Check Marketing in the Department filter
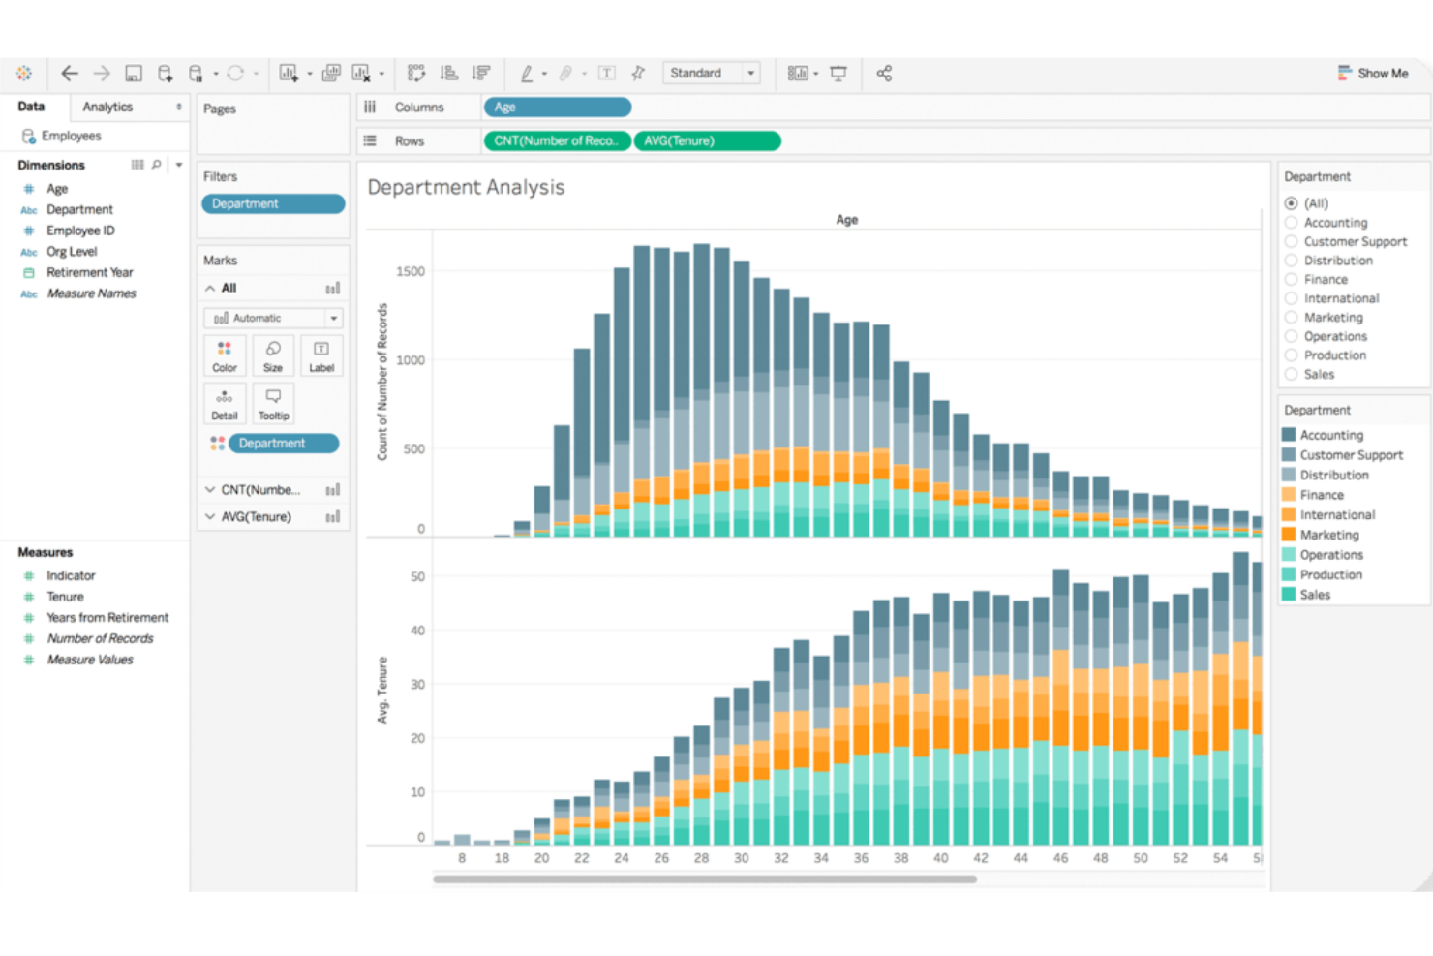This screenshot has height=956, width=1433. click(x=1291, y=317)
